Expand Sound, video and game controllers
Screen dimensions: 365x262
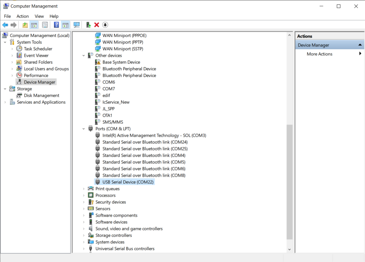coord(84,229)
